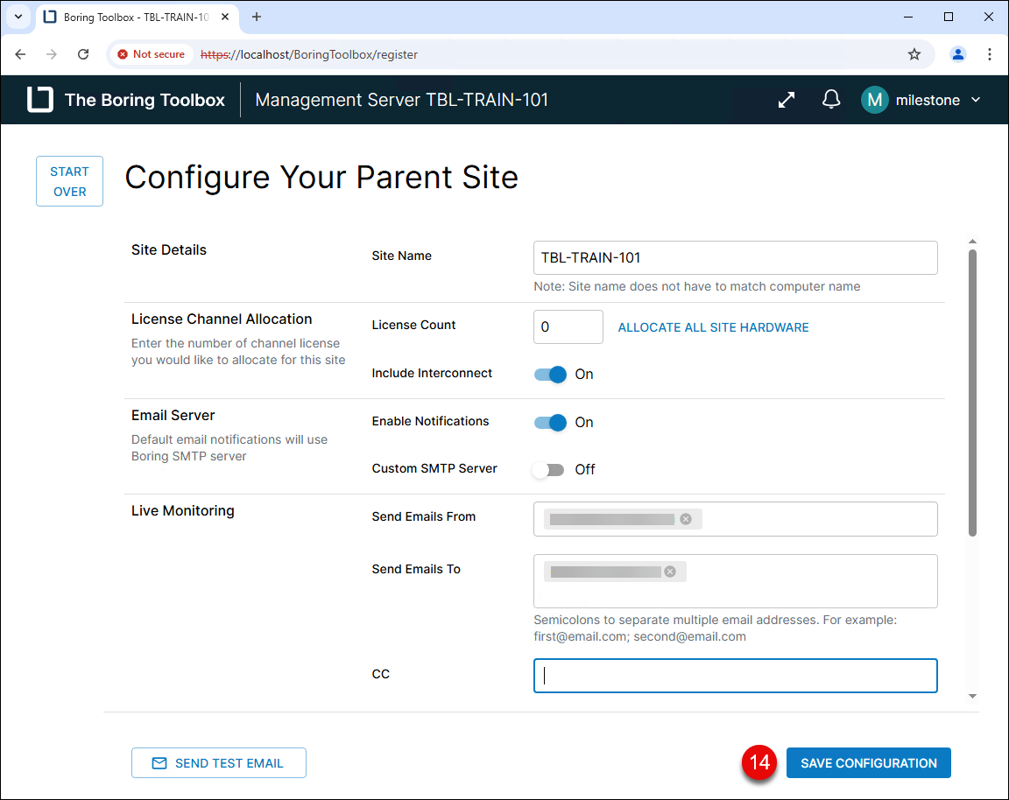Click the form's vertical scrollbar thumb
The height and width of the screenshot is (800, 1009).
click(972, 392)
